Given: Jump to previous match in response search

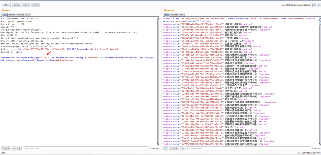Looking at the screenshot, I should coord(171,148).
